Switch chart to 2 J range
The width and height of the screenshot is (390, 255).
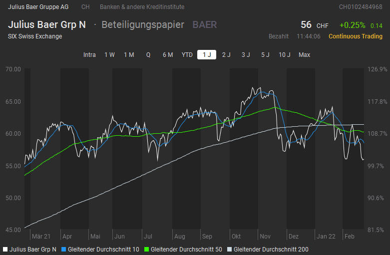point(226,55)
